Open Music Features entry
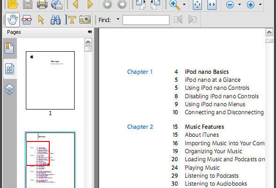276x188 pixels. pyautogui.click(x=204, y=127)
